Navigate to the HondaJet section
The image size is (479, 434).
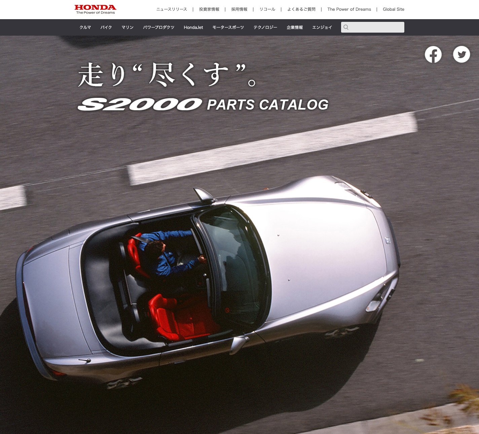click(193, 27)
